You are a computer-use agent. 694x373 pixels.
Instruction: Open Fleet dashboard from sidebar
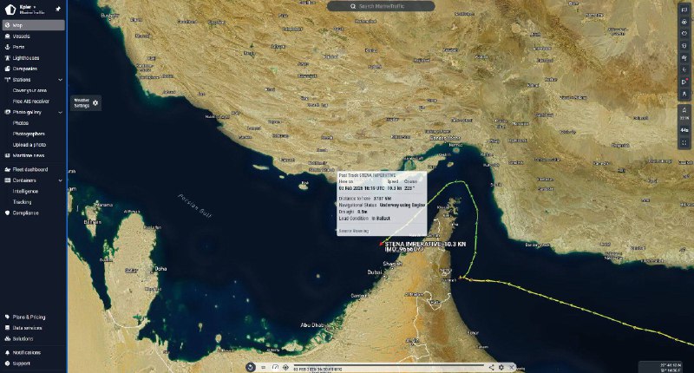[29, 169]
